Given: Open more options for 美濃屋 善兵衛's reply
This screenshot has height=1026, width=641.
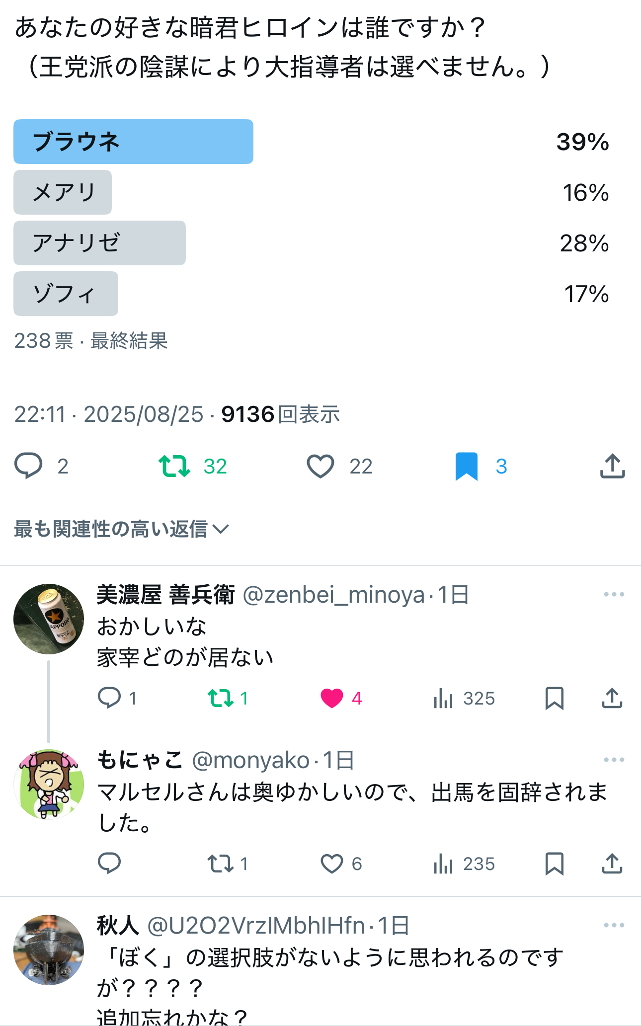Looking at the screenshot, I should (x=614, y=595).
